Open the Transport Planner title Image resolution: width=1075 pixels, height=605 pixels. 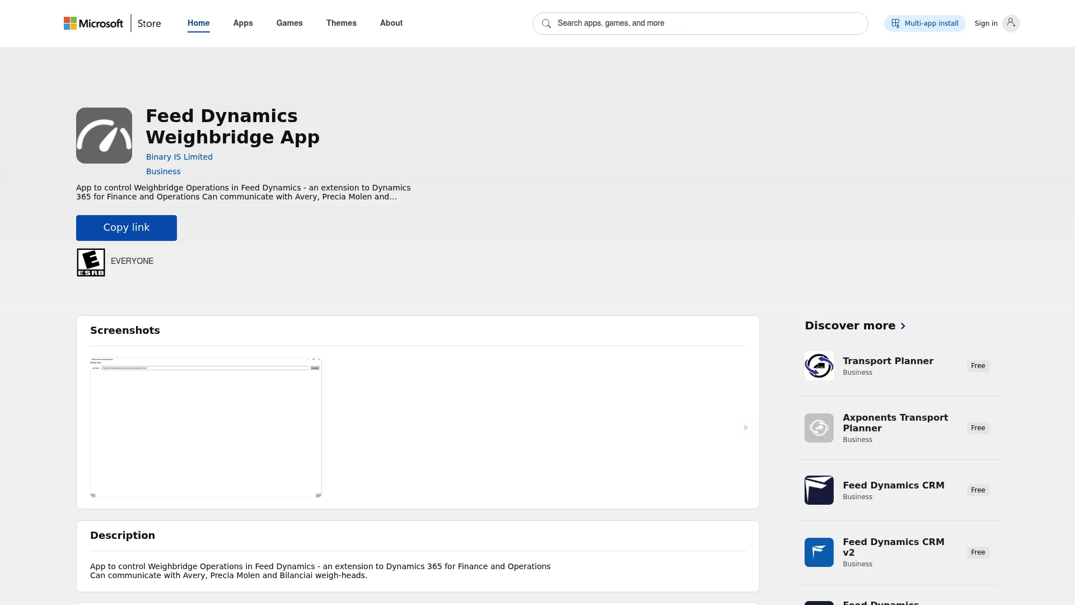pos(888,361)
